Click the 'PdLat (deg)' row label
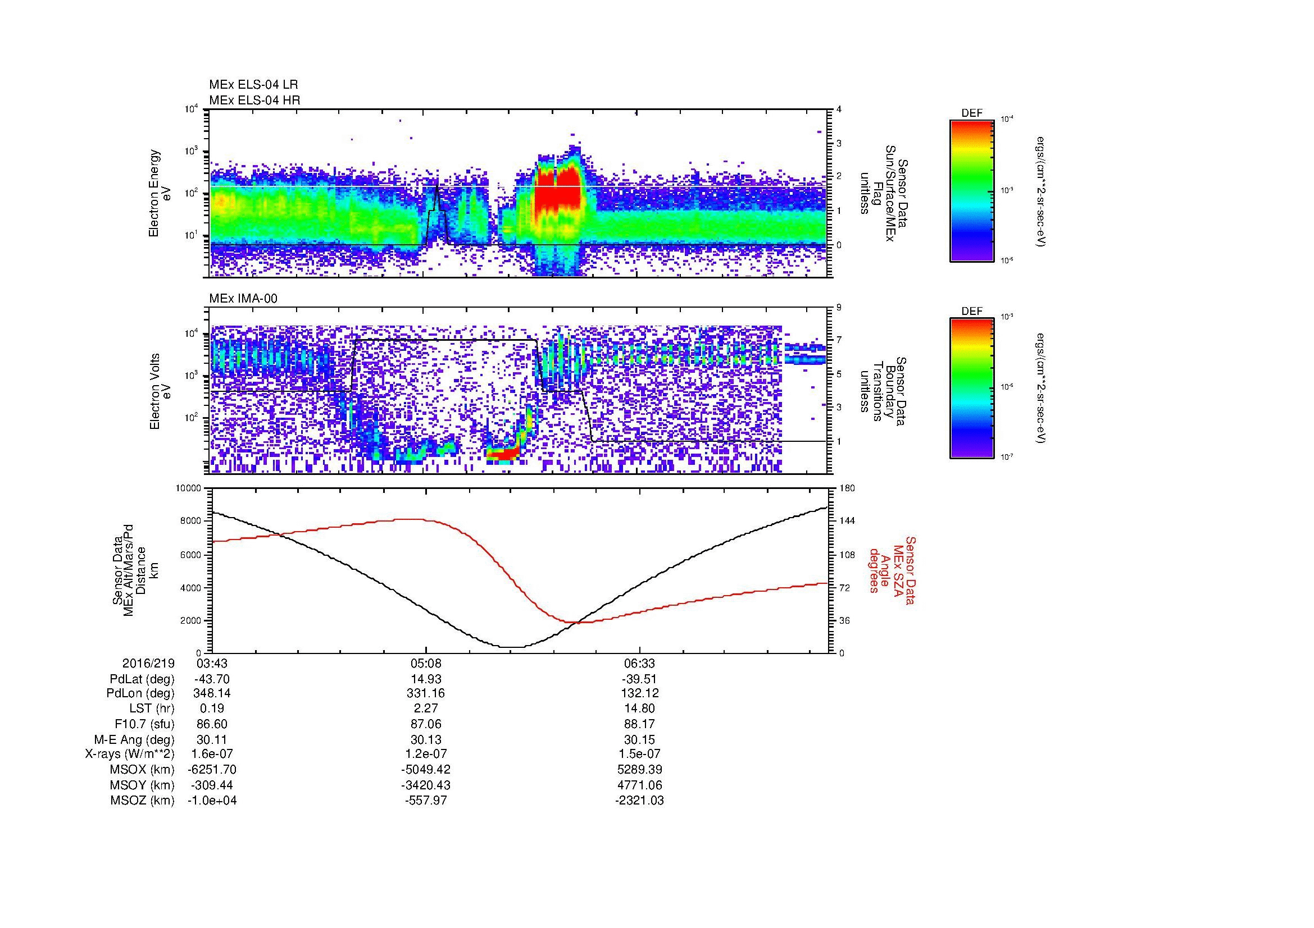Viewport: 1314px width, 928px height. tap(142, 679)
